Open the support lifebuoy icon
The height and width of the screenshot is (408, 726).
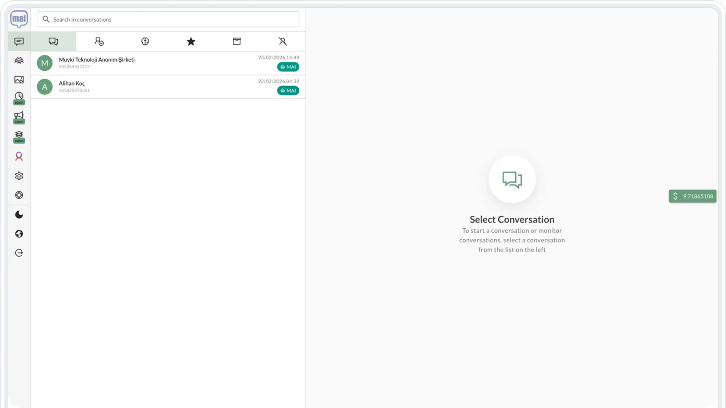click(19, 195)
